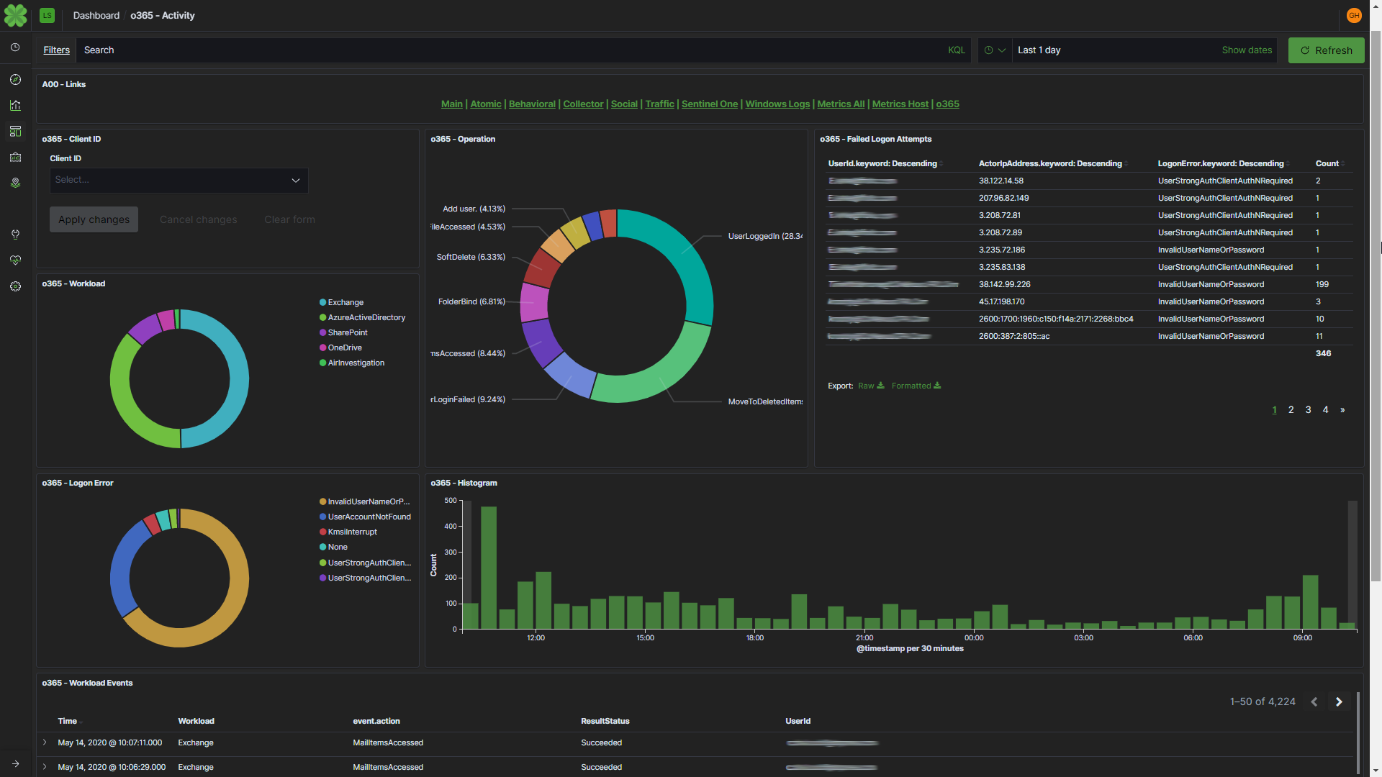Open Canvas icon in sidebar

click(x=15, y=157)
